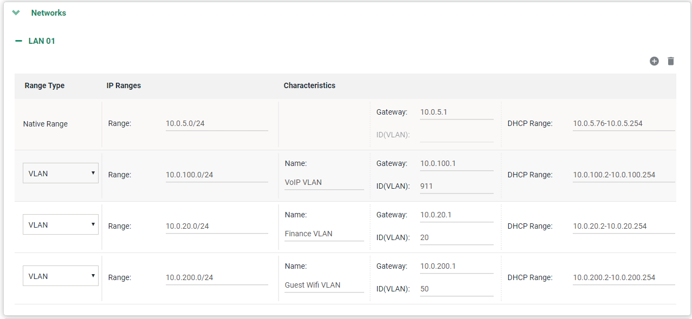Open Range Type dropdown for VoIP VLAN
Viewport: 692px width, 319px height.
click(61, 173)
